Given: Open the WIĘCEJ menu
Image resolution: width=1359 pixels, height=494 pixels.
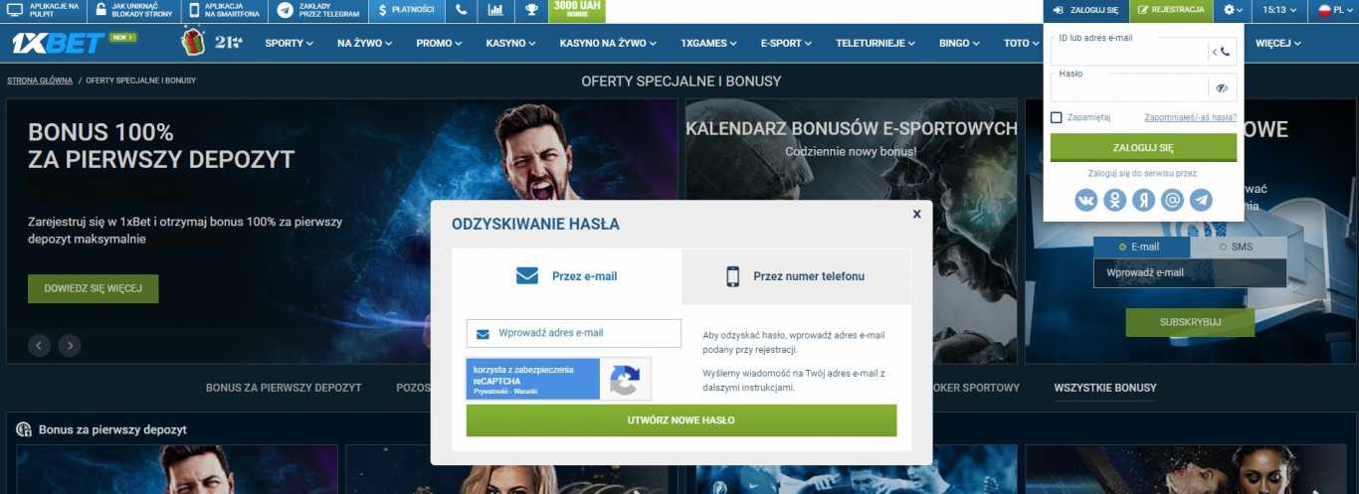Looking at the screenshot, I should coord(1278,44).
